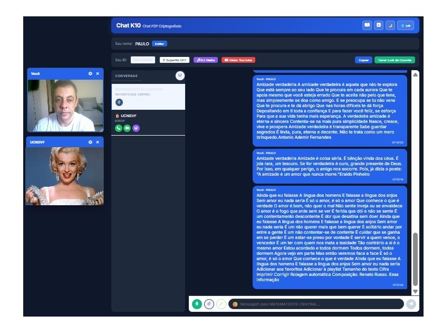
Task: Click the encryption key icon
Action: point(221,304)
